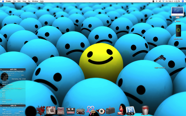Click the Bluetooth status icon in menu bar
Screen dimensions: 186x116
point(157,1)
